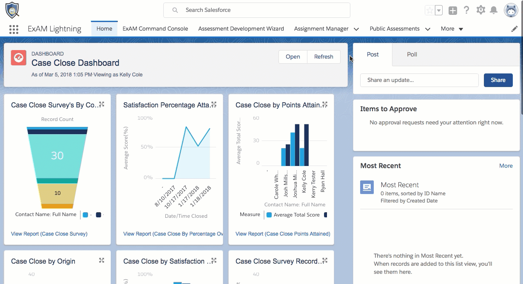Click the Search Salesforce field

pyautogui.click(x=257, y=10)
